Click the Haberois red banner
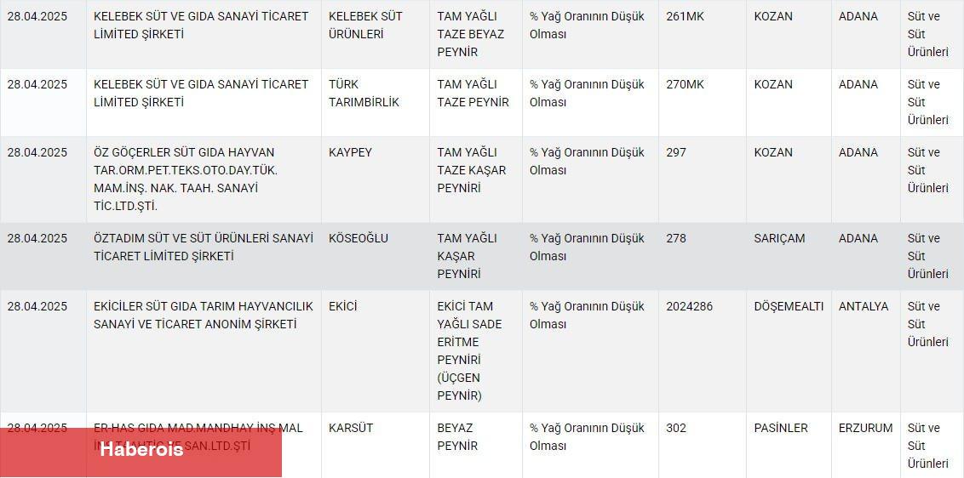The image size is (964, 478). click(x=141, y=450)
